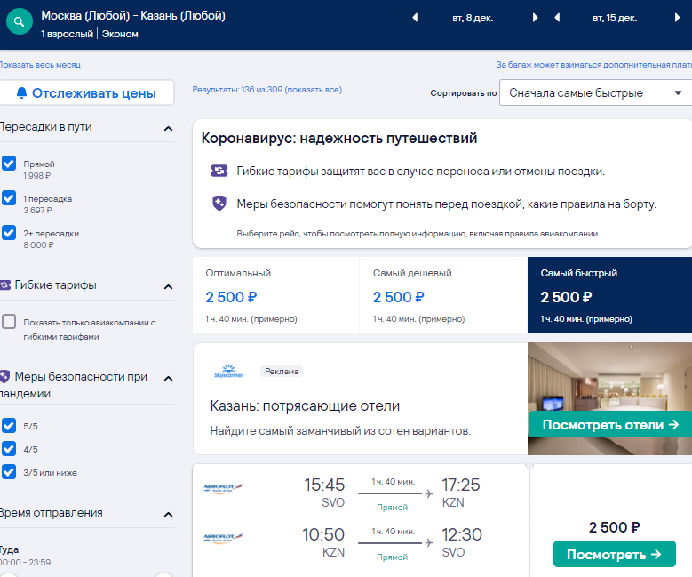
Task: Select the Самый дешевый tab
Action: point(443,295)
